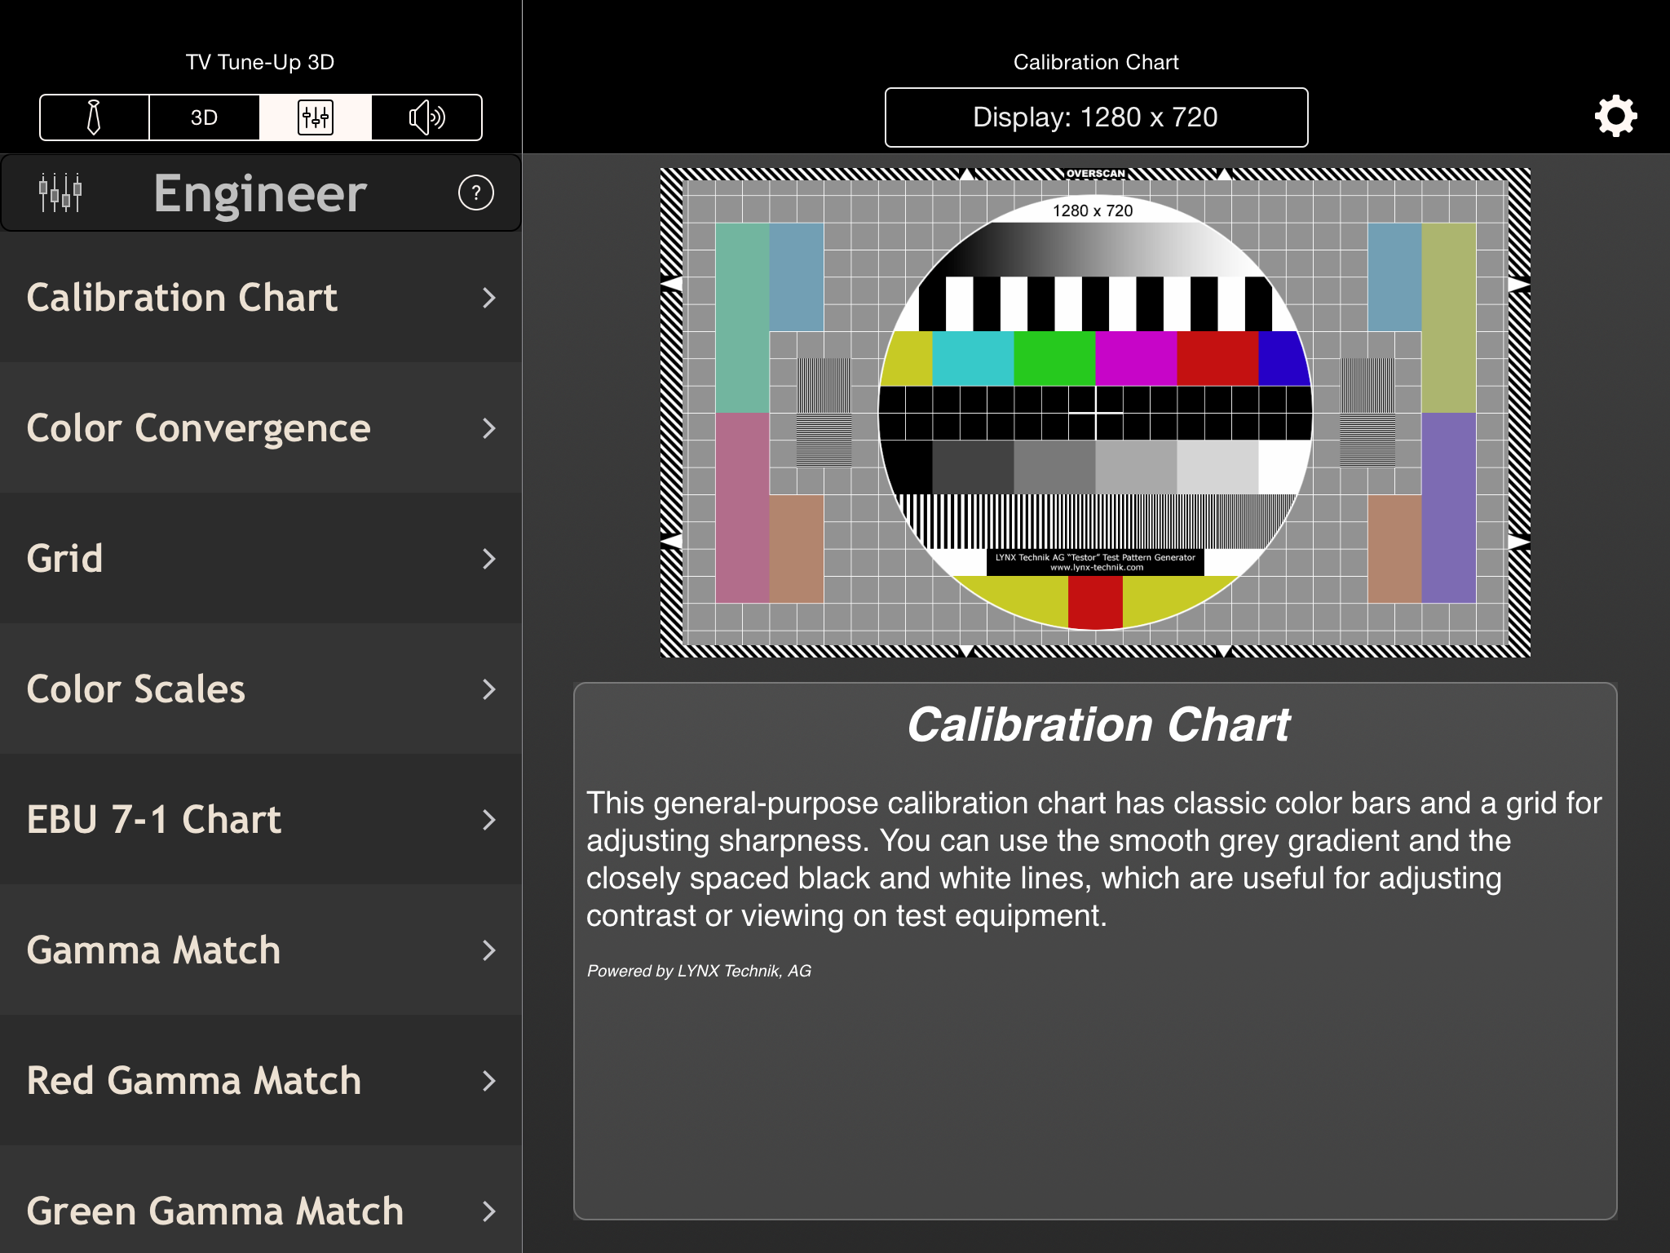Click the green color bar in chart

(1054, 358)
